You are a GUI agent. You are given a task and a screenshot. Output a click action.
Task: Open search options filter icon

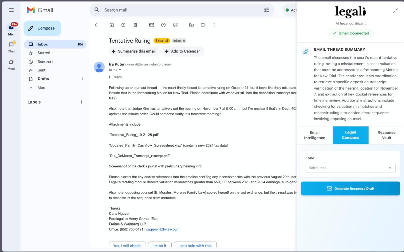(266, 10)
